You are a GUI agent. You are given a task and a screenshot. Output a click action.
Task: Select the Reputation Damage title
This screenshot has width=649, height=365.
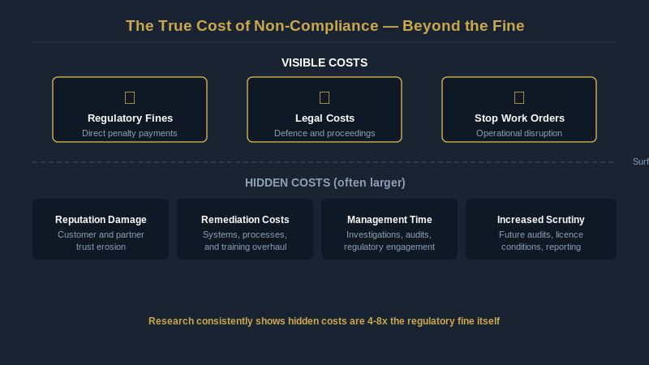(101, 220)
